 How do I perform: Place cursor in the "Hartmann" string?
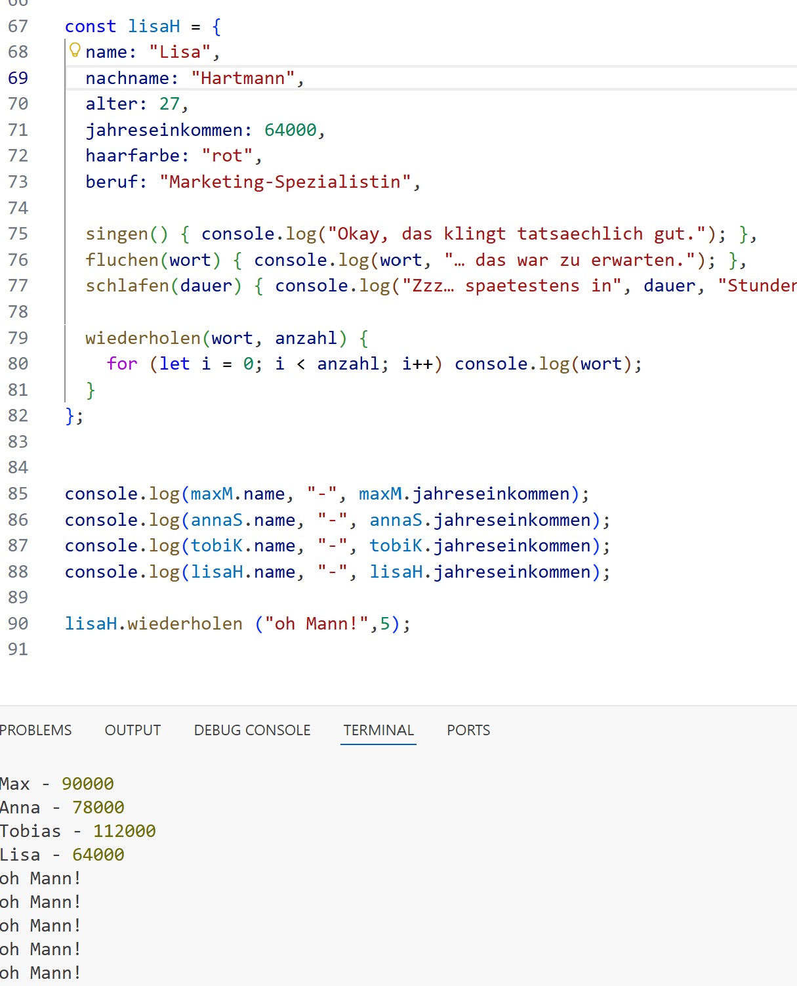click(243, 78)
